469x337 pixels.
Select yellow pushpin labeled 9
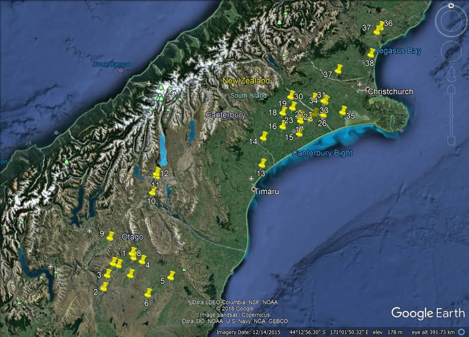tap(111, 236)
